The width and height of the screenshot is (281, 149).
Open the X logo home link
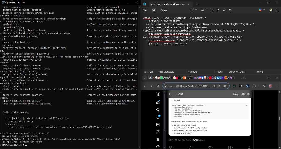pos(158,94)
